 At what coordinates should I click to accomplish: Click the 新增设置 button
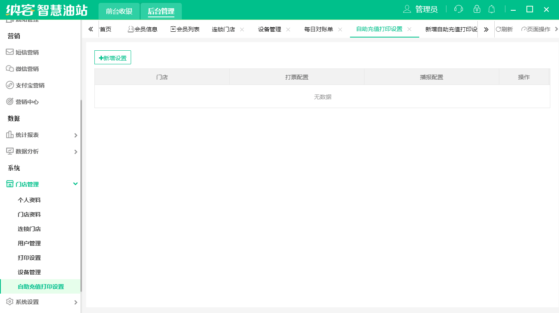click(x=113, y=57)
